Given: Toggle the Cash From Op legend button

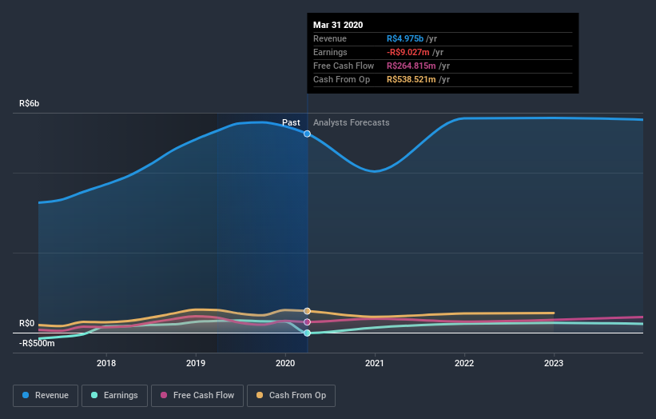Looking at the screenshot, I should [x=291, y=396].
